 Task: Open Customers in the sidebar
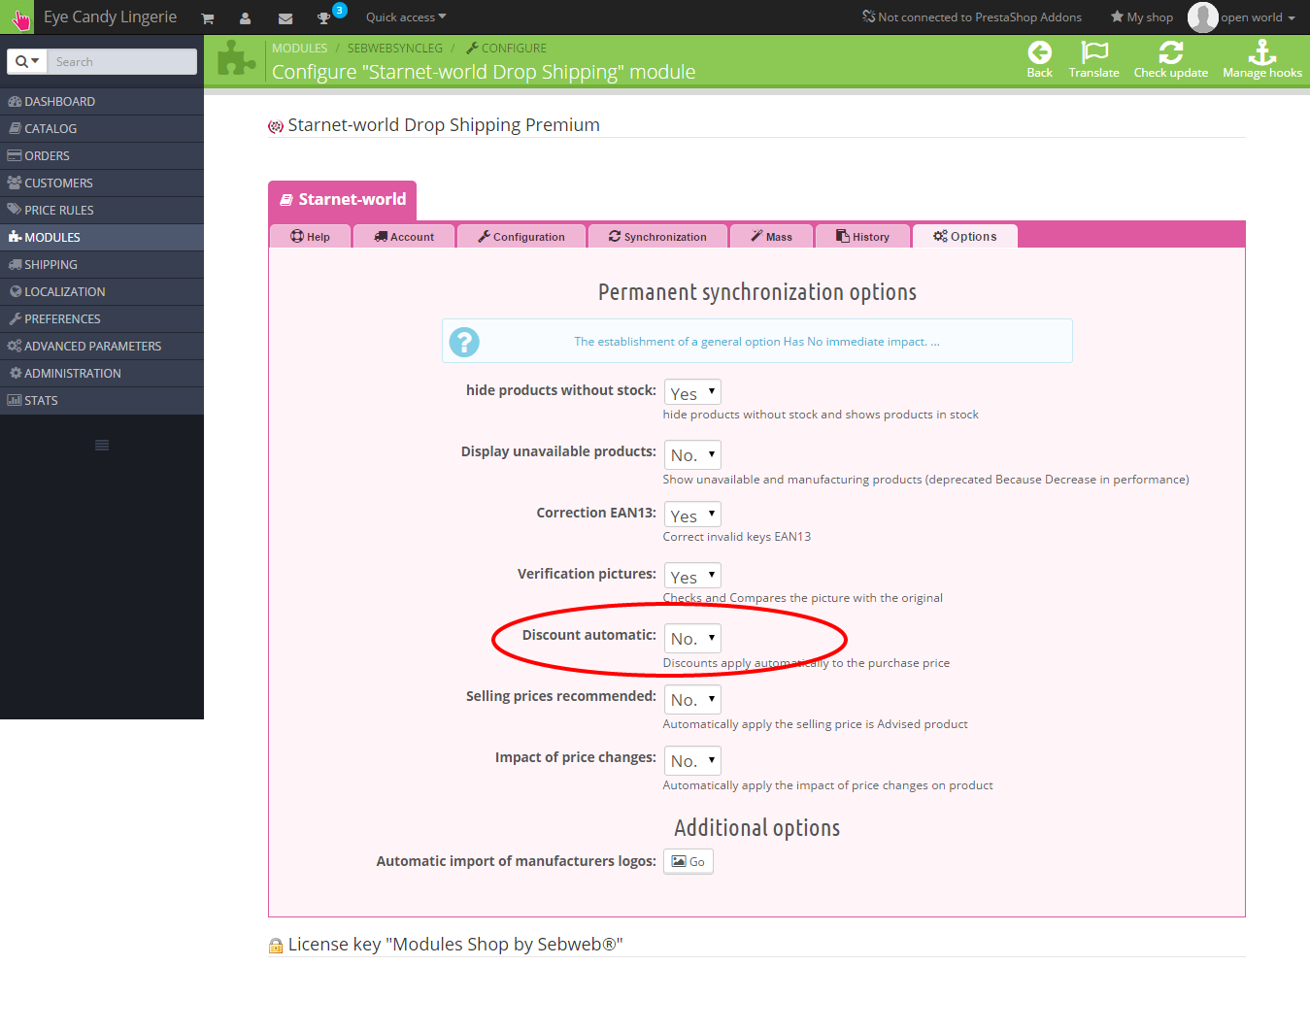(102, 183)
